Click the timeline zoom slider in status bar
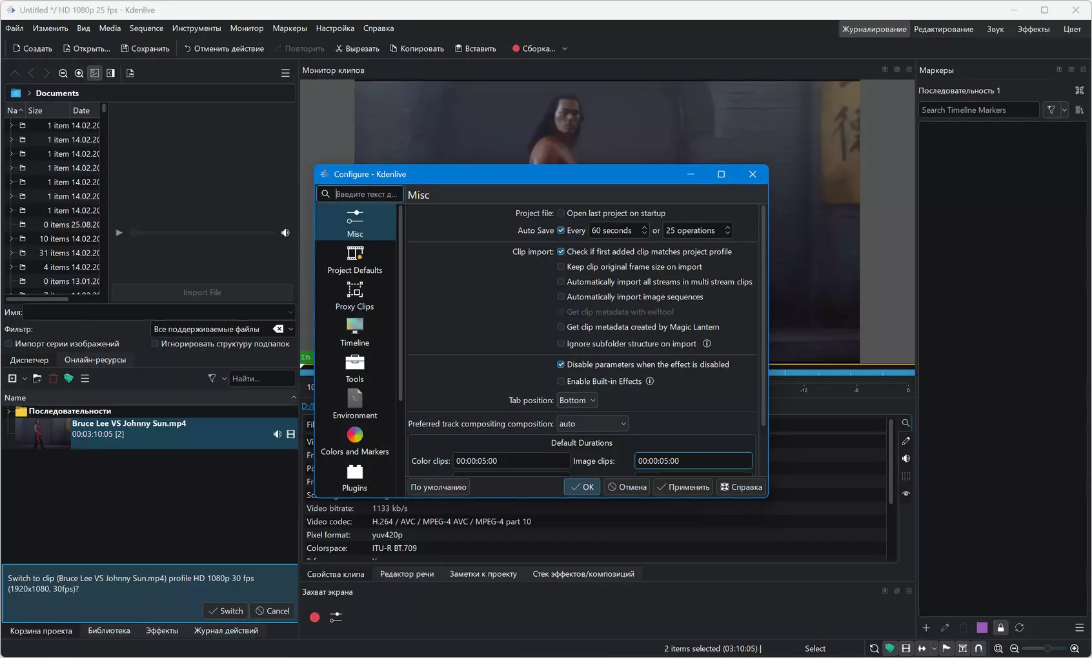The height and width of the screenshot is (658, 1092). pyautogui.click(x=1044, y=648)
